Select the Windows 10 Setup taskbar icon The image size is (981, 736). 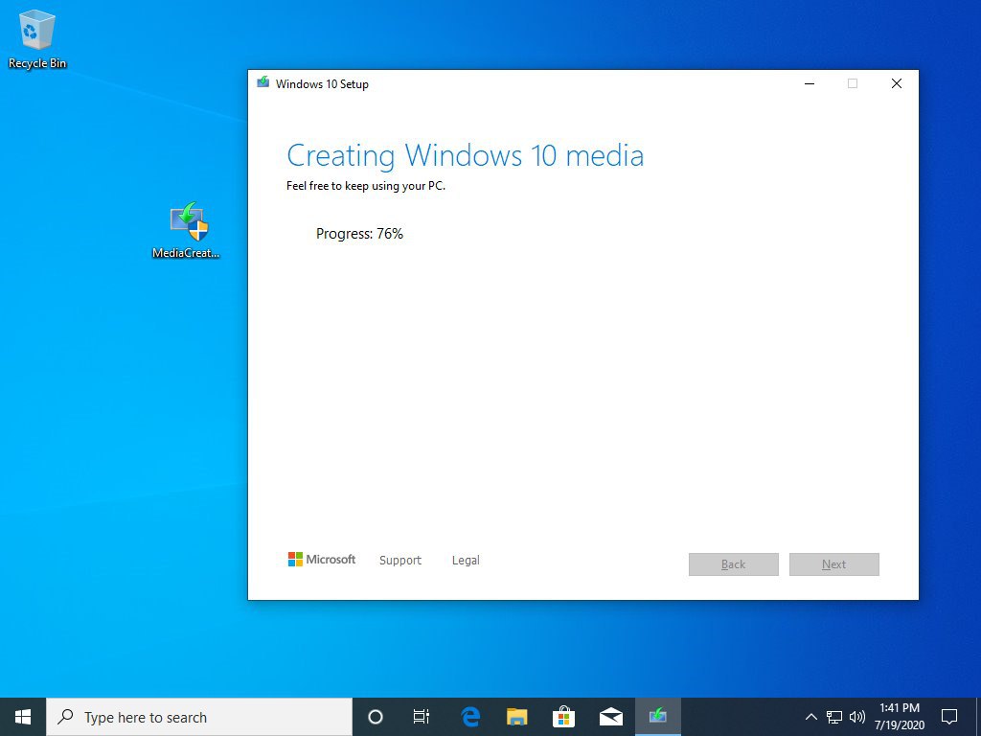[657, 717]
